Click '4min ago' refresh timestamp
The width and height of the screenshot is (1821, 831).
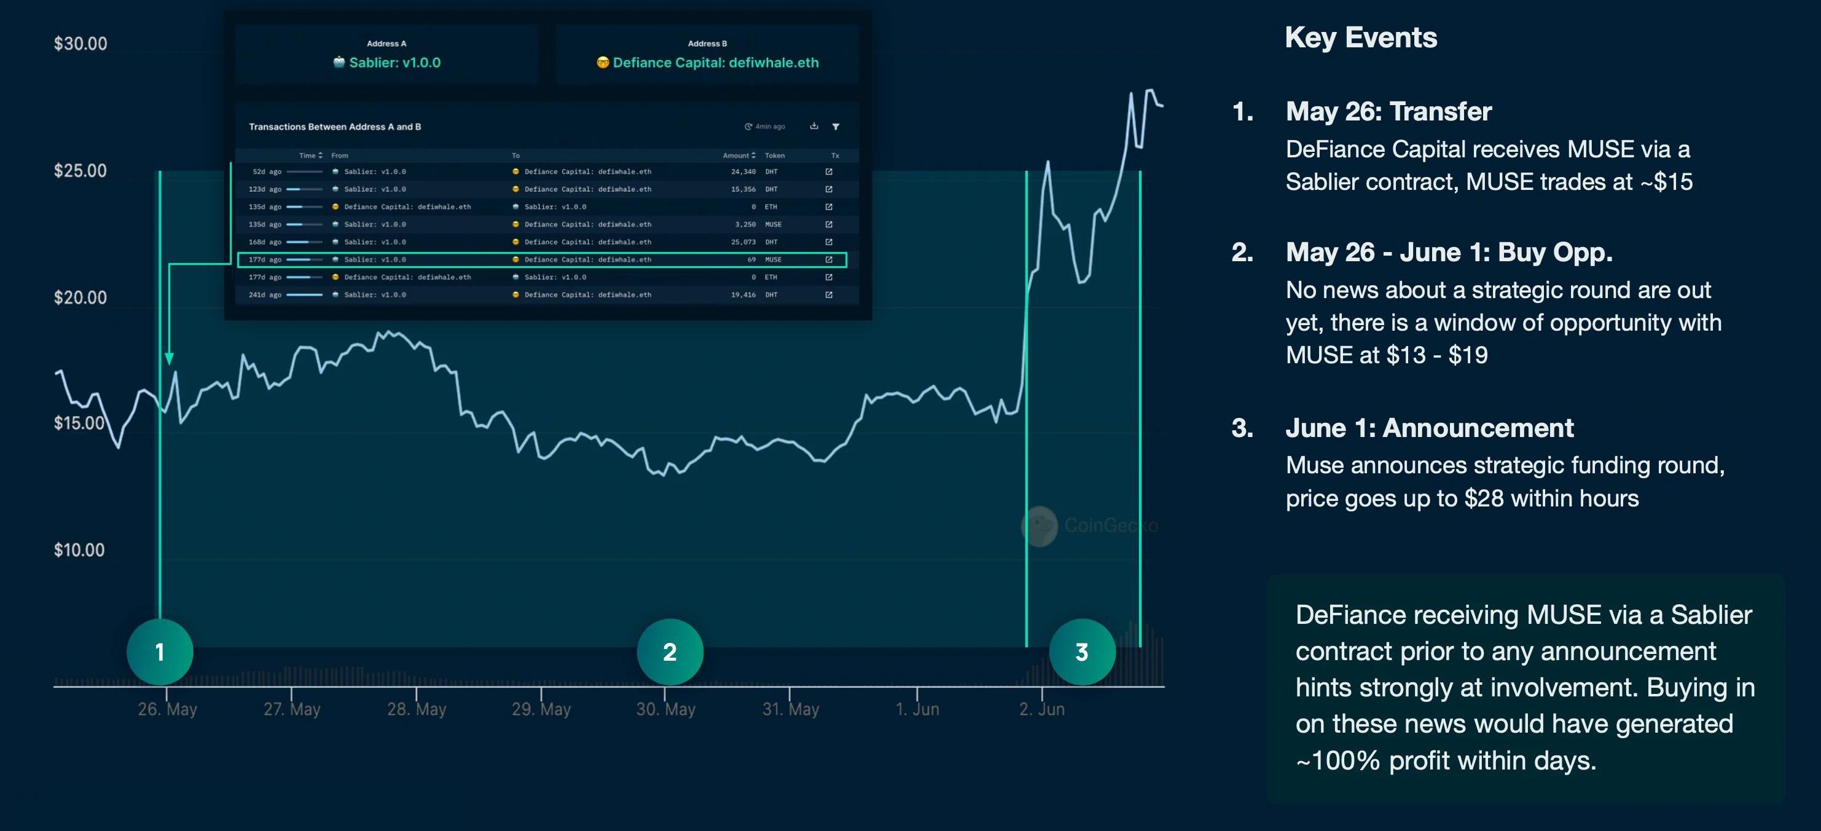pyautogui.click(x=770, y=127)
